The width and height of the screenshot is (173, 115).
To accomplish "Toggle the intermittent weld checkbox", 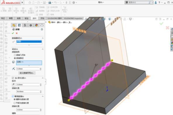I will 13,96.
